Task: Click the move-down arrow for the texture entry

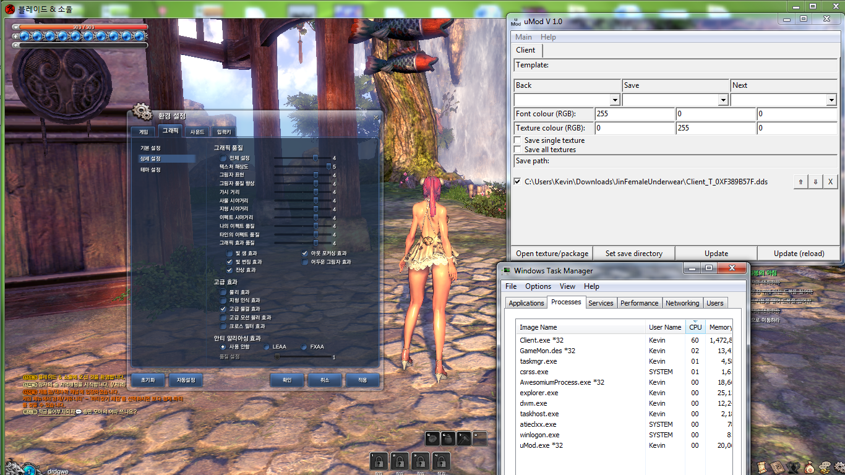Action: 815,182
